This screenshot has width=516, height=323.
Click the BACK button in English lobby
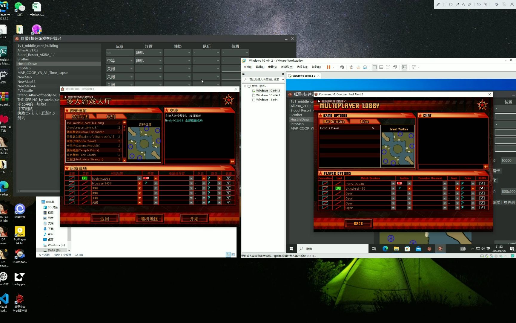[358, 223]
